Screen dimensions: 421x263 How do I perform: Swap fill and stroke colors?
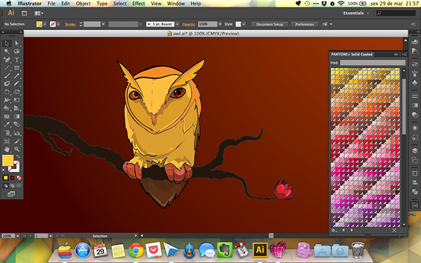tap(18, 156)
